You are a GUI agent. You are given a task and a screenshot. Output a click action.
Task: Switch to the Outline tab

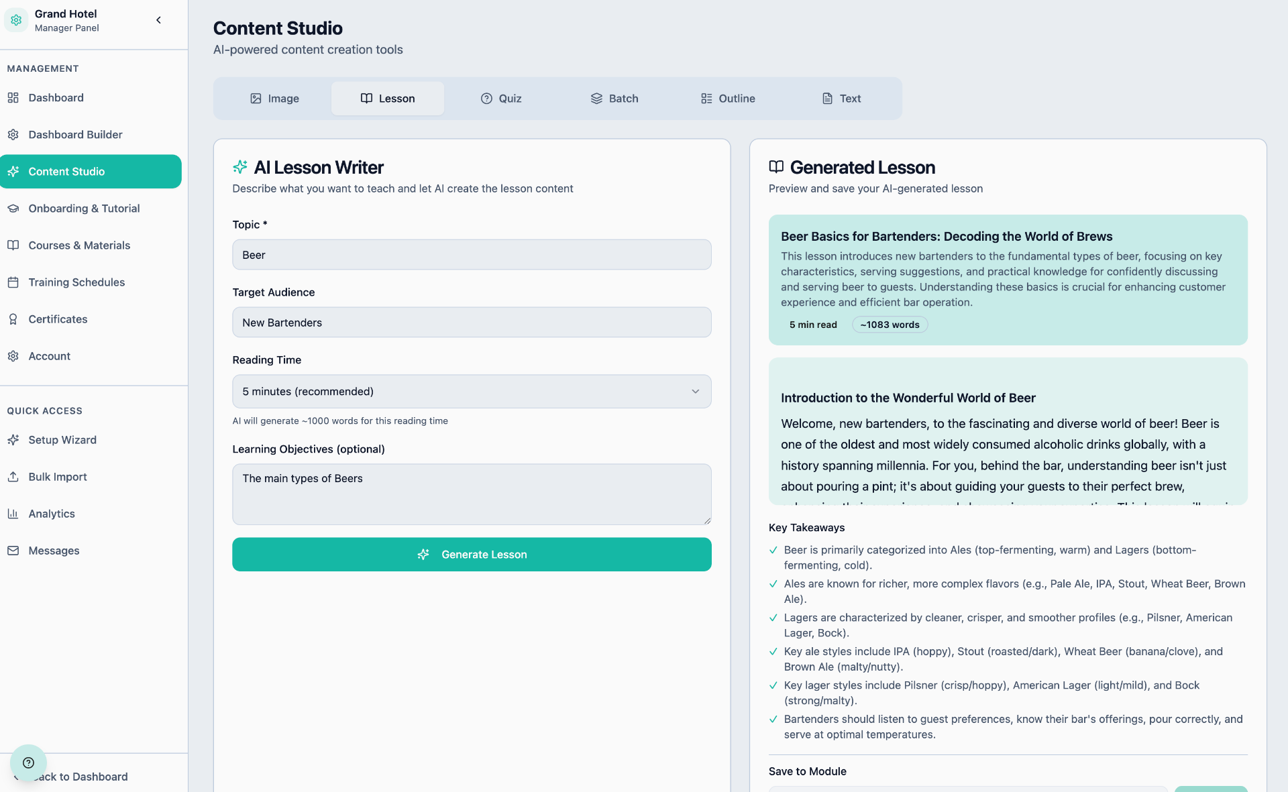click(x=727, y=98)
